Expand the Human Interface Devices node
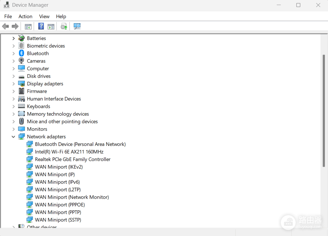 (x=13, y=99)
